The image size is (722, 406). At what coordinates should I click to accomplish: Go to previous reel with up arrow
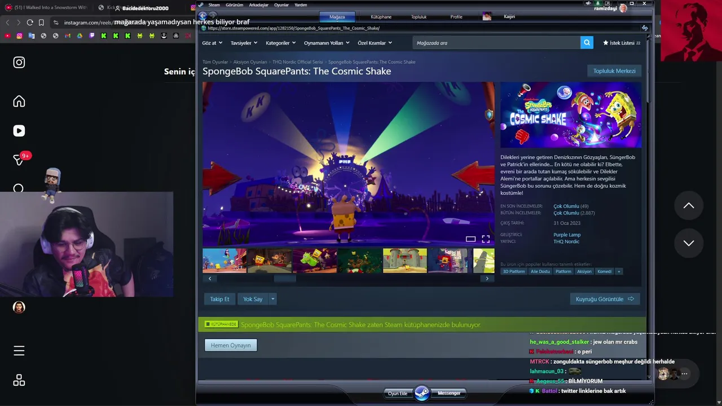point(689,206)
